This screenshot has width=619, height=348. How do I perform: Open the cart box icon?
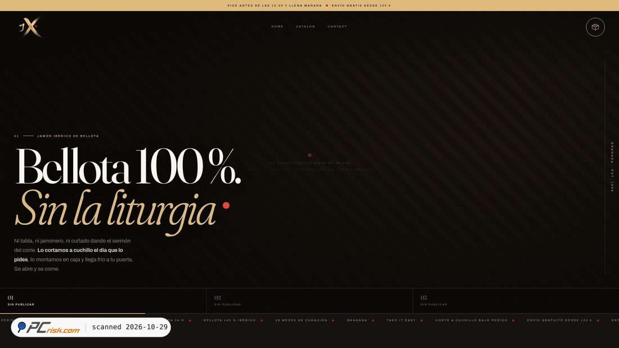(x=595, y=27)
